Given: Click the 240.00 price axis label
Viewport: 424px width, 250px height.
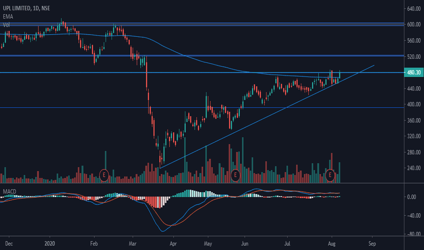Looking at the screenshot, I should click(414, 168).
